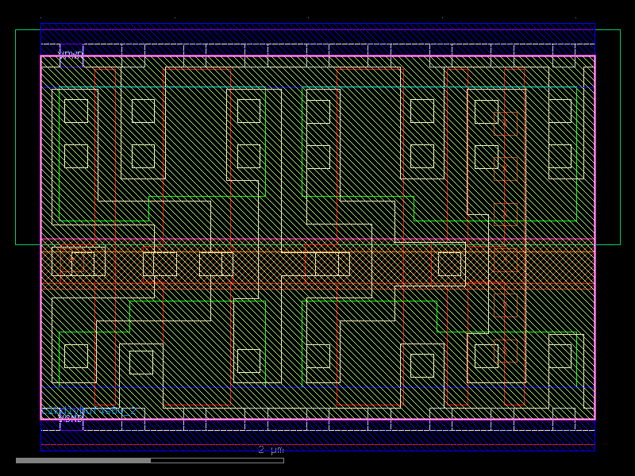
Task: Select the VPWR power label text
Action: 70,56
